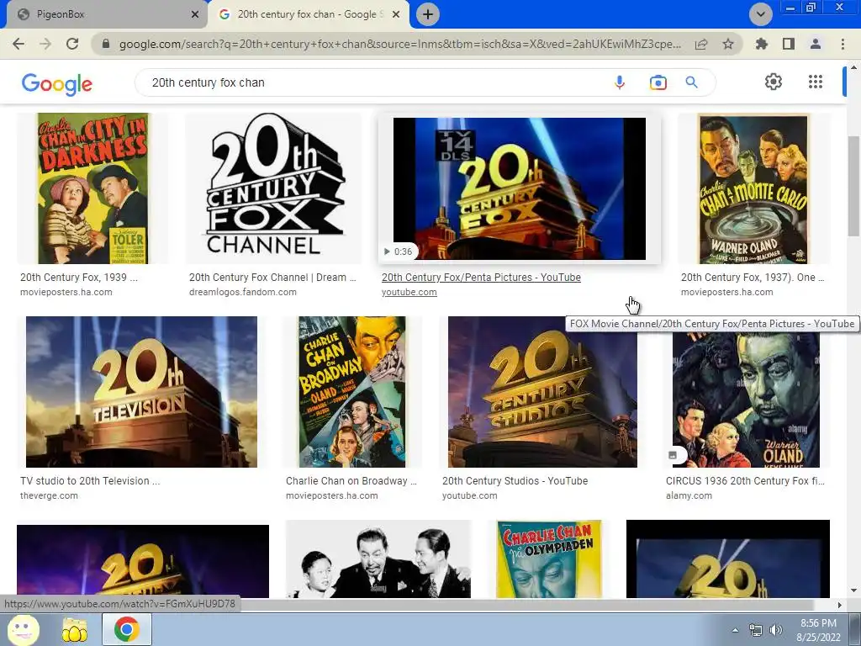Click the Chrome taskbar icon
Screen dimensions: 861x646
pos(126,629)
